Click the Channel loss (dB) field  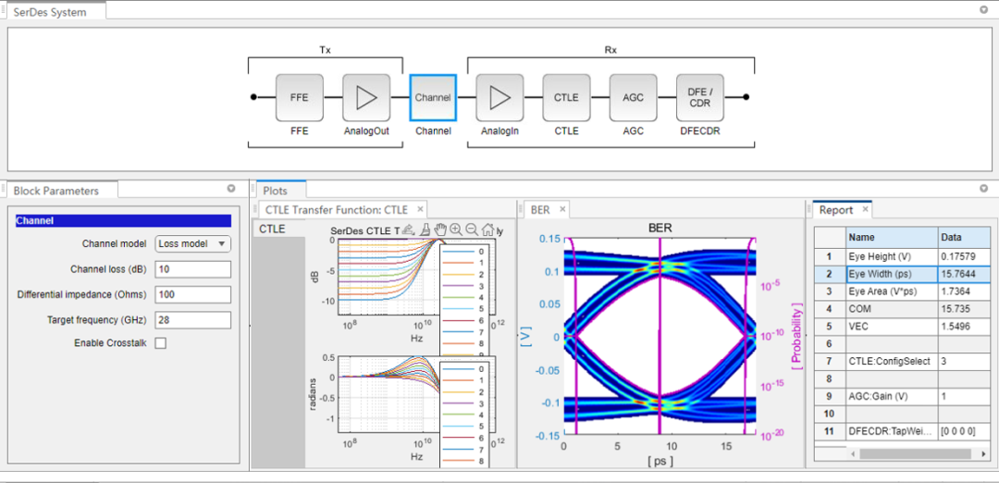tap(192, 269)
